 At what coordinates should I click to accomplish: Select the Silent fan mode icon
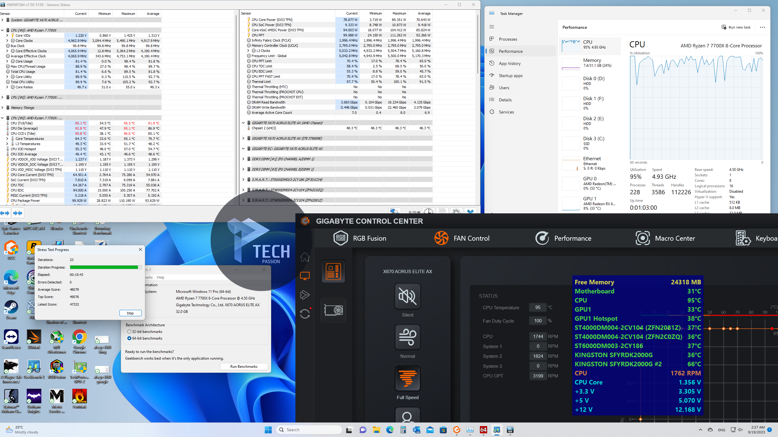408,296
